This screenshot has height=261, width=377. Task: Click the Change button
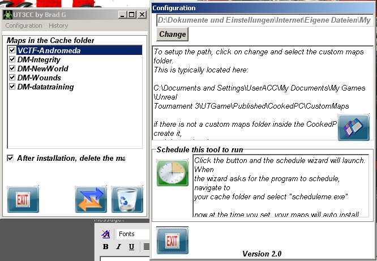click(x=173, y=34)
